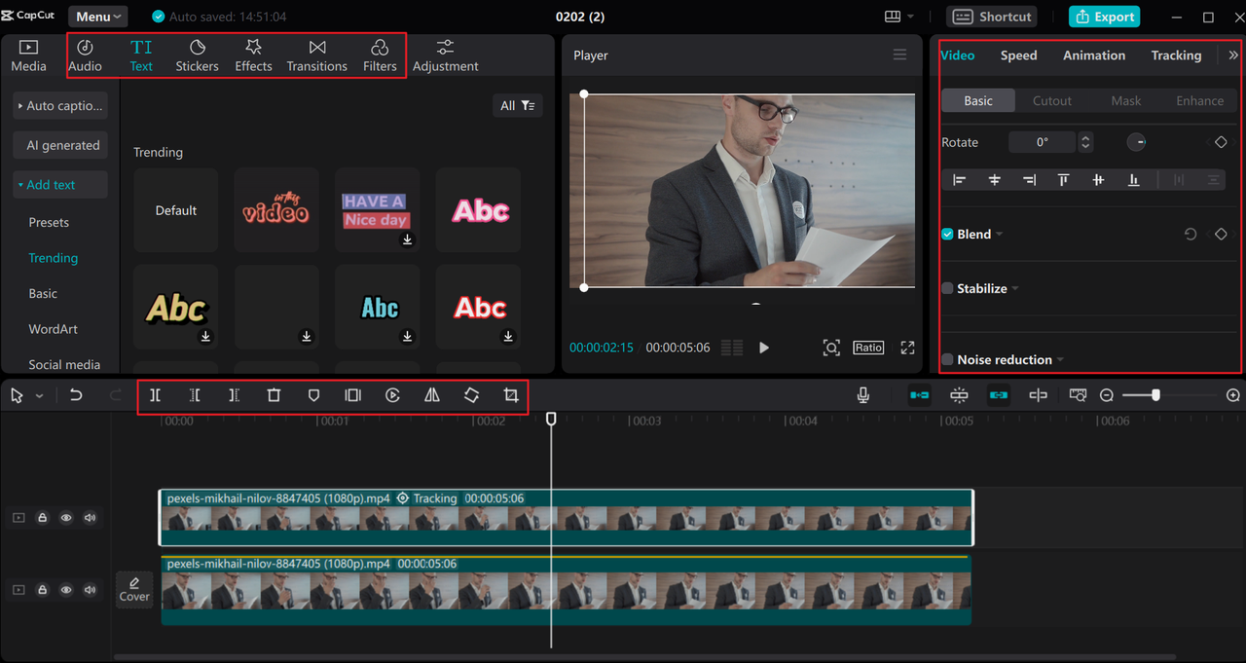The width and height of the screenshot is (1246, 663).
Task: Click the Rotate angle dial
Action: pyautogui.click(x=1137, y=142)
